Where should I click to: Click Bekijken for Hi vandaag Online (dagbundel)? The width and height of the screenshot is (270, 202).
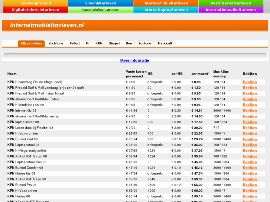[250, 82]
